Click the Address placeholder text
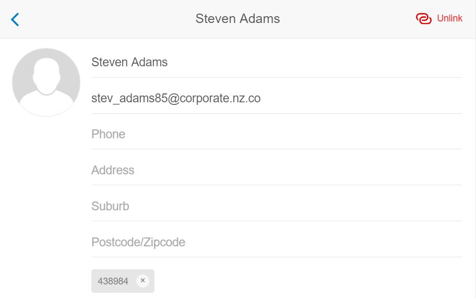 point(113,170)
